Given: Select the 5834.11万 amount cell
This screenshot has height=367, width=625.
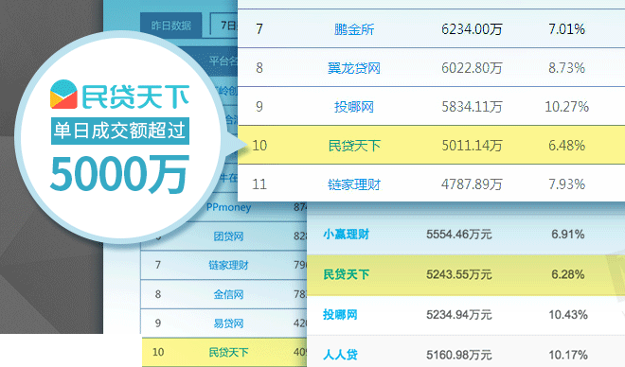Looking at the screenshot, I should point(472,107).
